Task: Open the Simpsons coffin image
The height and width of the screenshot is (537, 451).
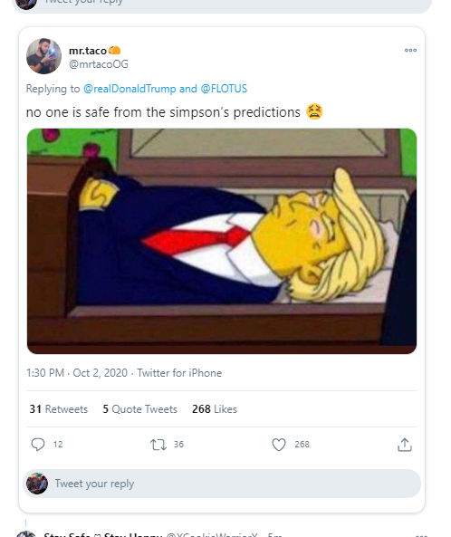Action: pos(222,241)
